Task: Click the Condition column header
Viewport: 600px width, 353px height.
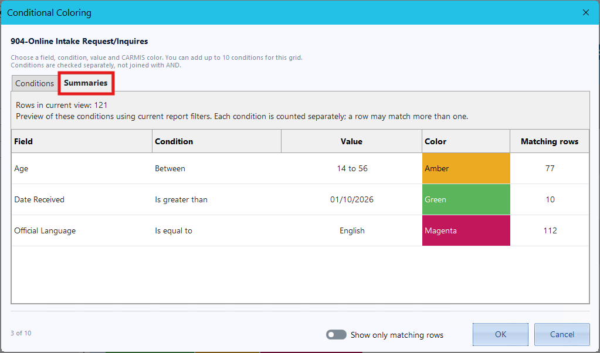Action: tap(216, 141)
